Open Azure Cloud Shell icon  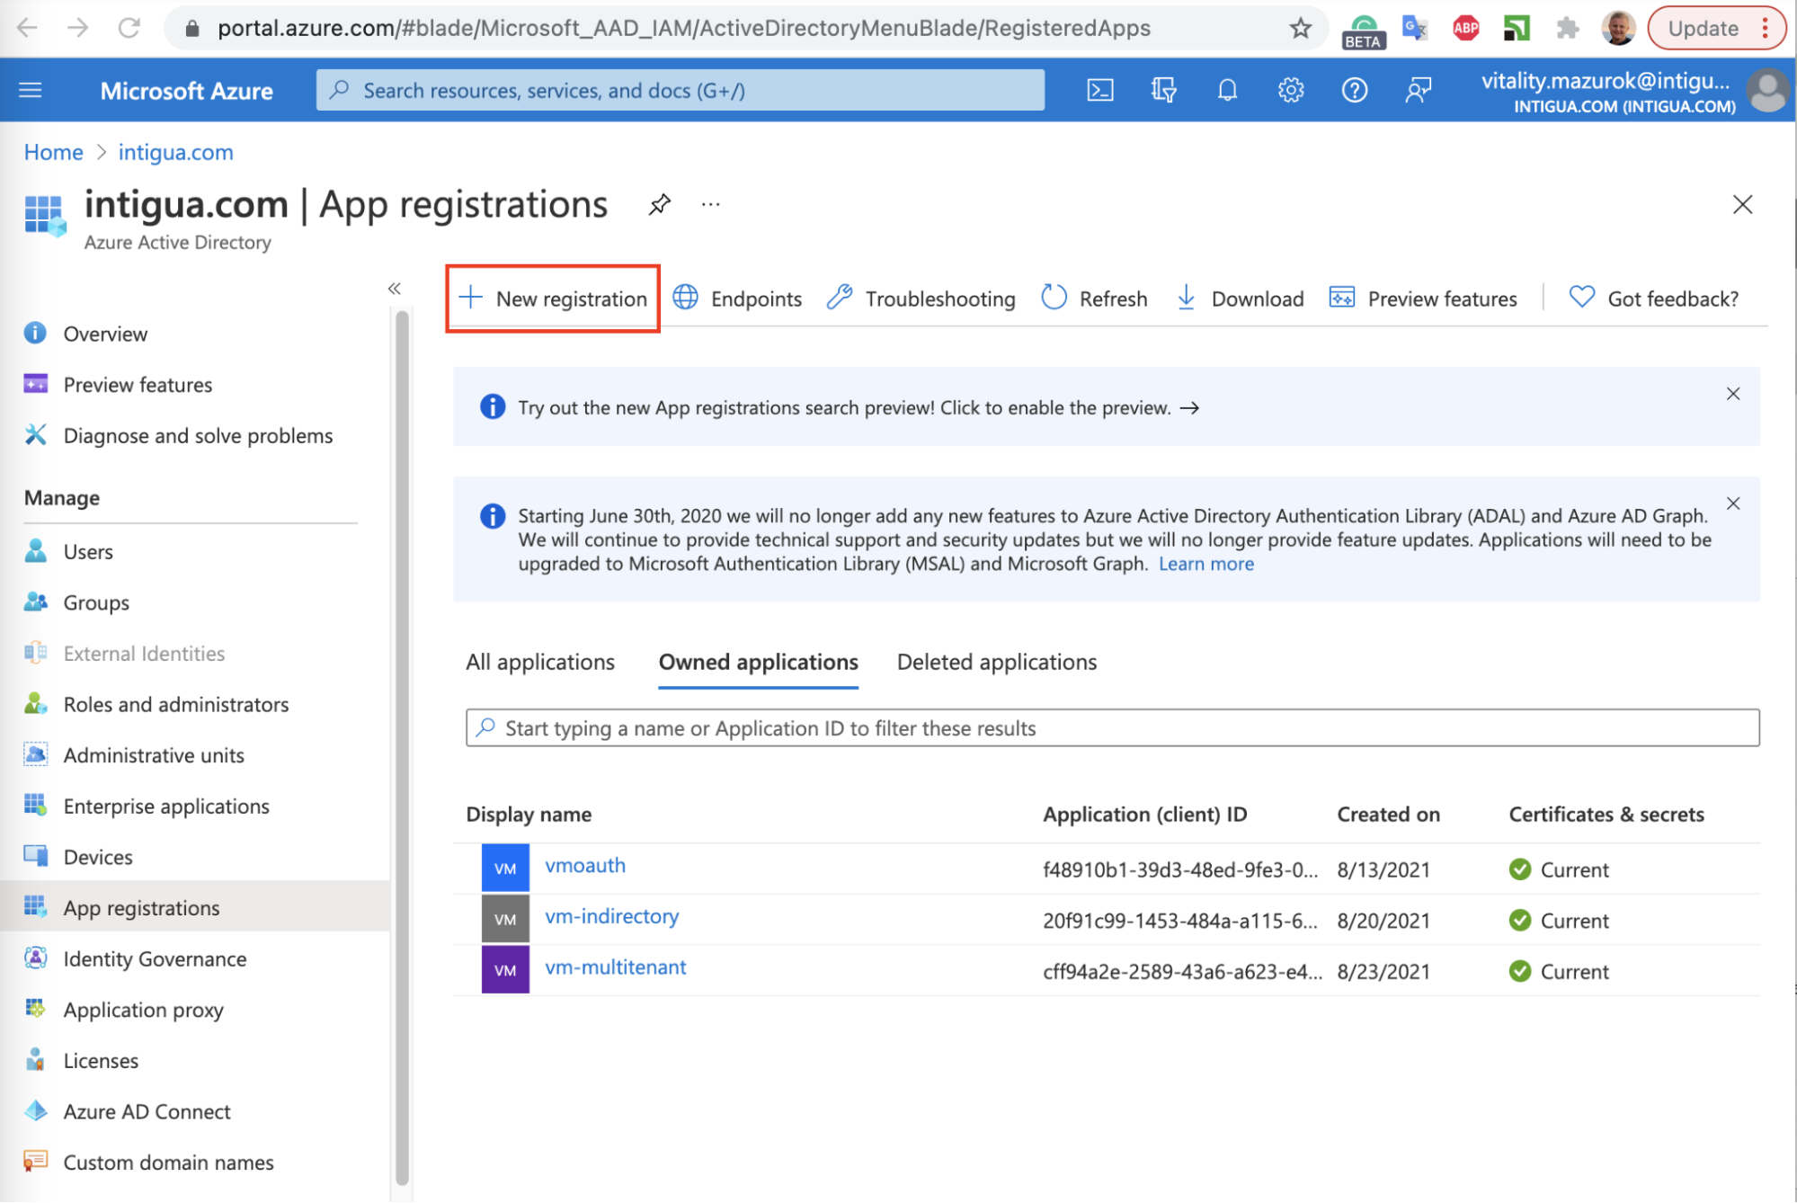pyautogui.click(x=1100, y=90)
